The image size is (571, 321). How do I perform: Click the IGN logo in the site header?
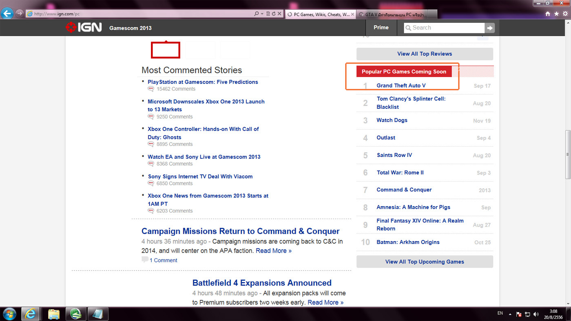tap(84, 28)
